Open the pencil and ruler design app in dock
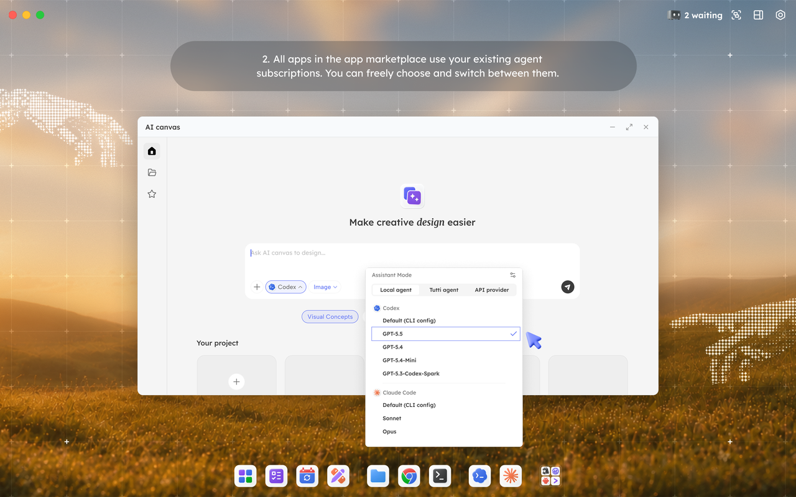Image resolution: width=796 pixels, height=497 pixels. (x=338, y=476)
